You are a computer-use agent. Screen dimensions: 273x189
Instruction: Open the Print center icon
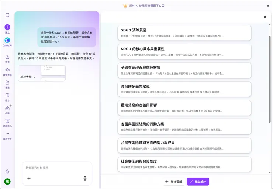[x=7, y=121]
